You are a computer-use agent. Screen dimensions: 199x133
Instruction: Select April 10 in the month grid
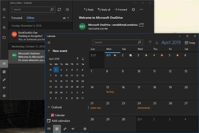click(x=144, y=76)
